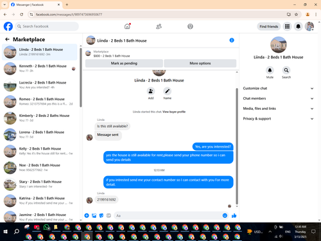This screenshot has height=241, width=321.
Task: Open WhatsApp from the taskbar
Action: tap(46, 228)
